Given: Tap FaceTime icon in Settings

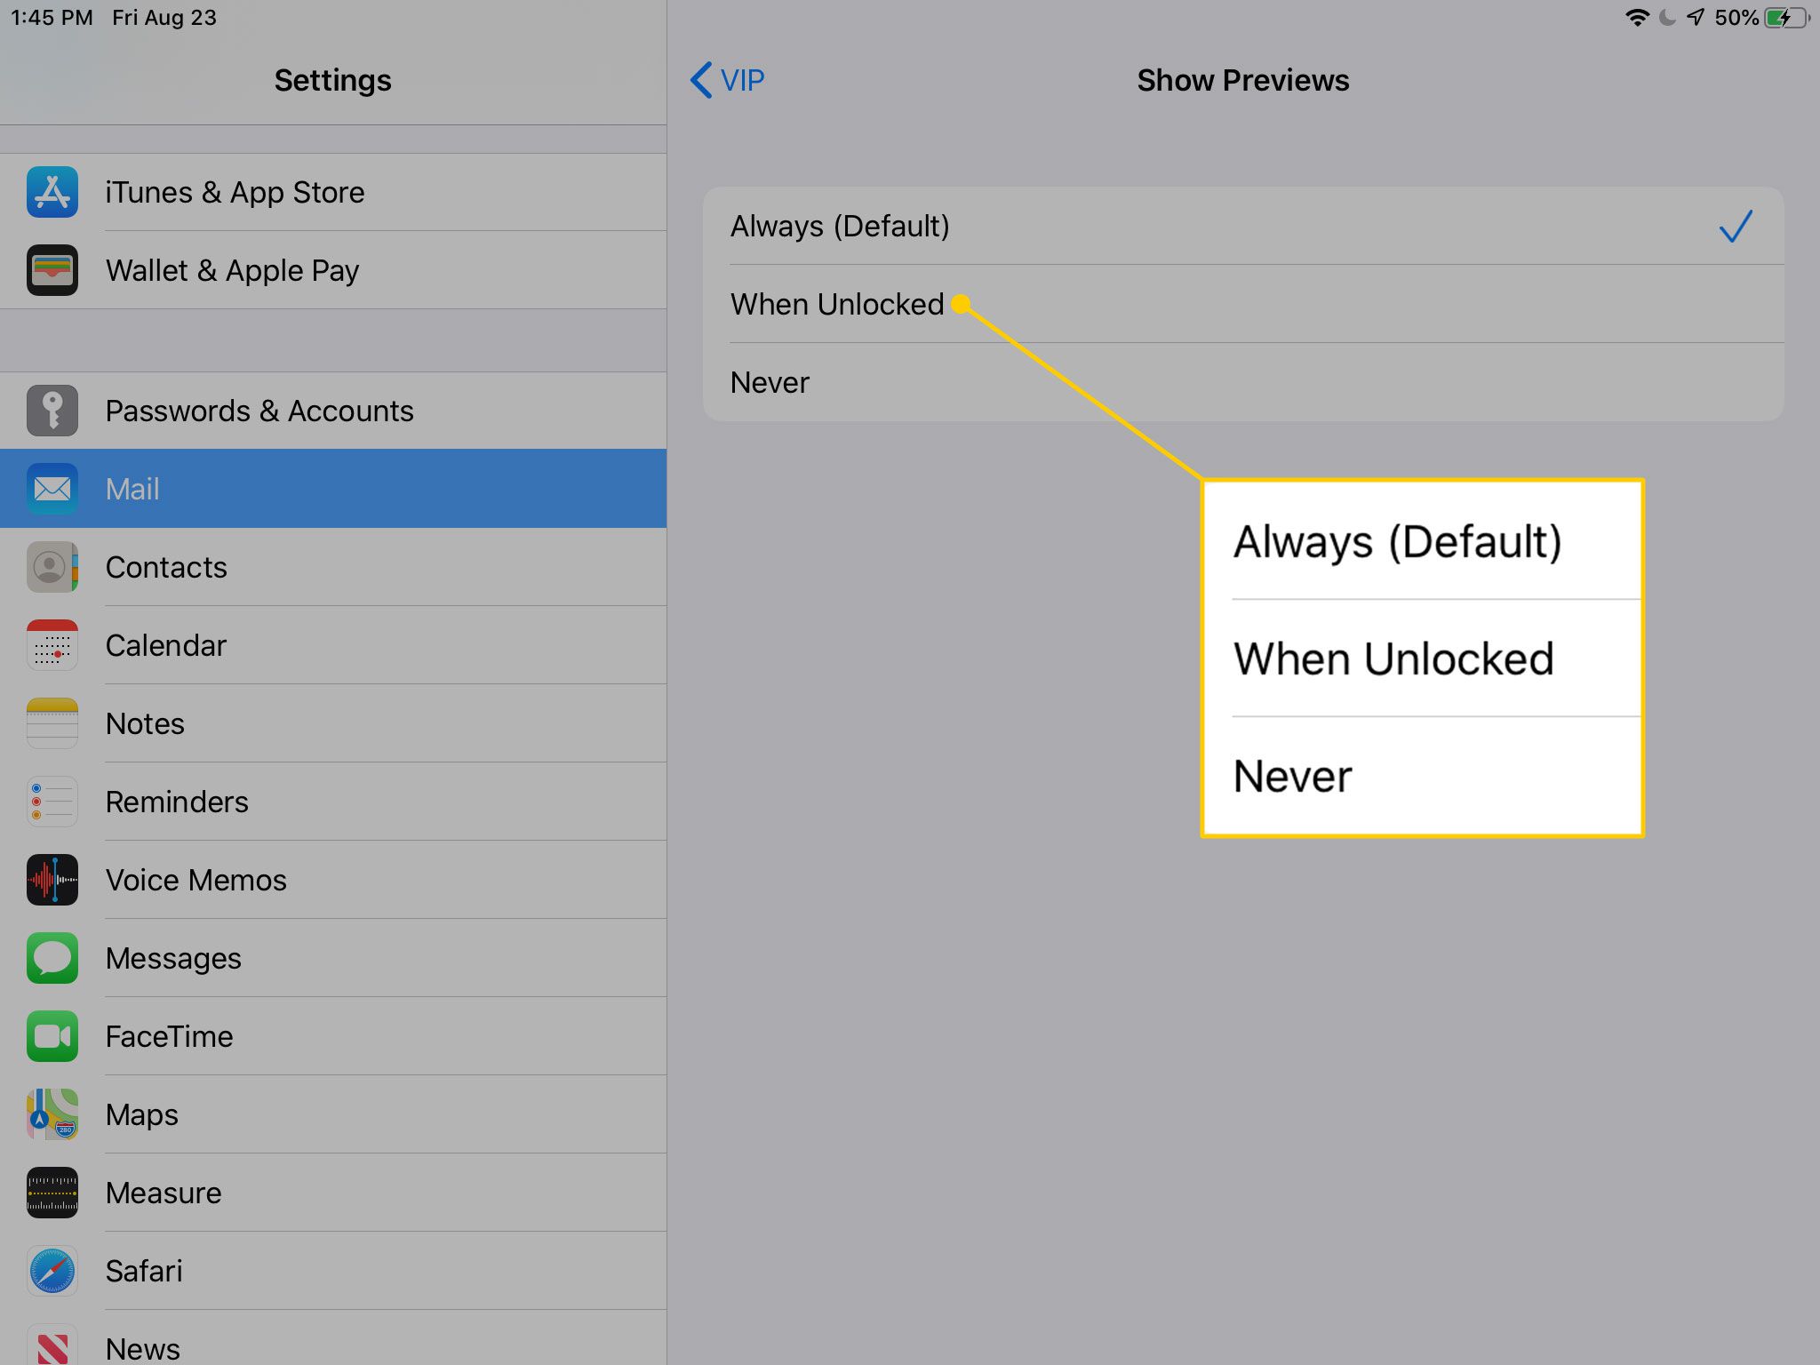Looking at the screenshot, I should pyautogui.click(x=52, y=1034).
